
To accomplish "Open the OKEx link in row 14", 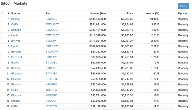I will click(15, 90).
